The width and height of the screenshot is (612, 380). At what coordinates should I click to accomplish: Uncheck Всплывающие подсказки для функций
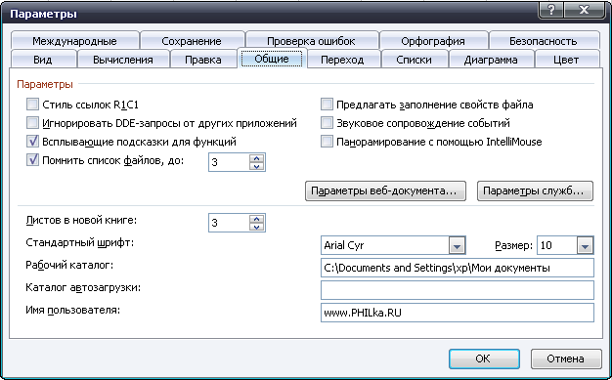click(33, 142)
